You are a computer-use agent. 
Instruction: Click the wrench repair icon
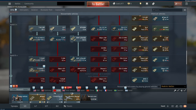[x=175, y=90]
